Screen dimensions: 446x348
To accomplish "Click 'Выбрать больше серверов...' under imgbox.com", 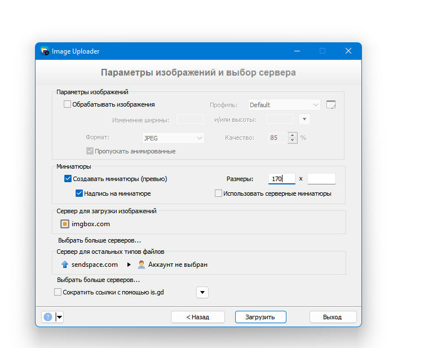I will tap(100, 240).
